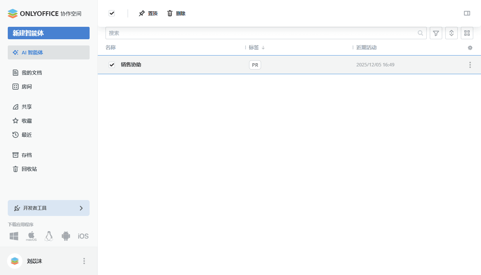This screenshot has width=481, height=275.
Task: Click the Windows app download icon
Action: coord(14,236)
